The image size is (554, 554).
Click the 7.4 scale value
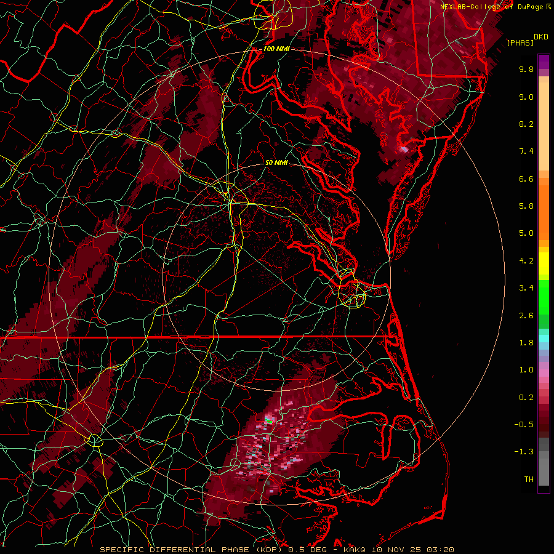point(526,151)
